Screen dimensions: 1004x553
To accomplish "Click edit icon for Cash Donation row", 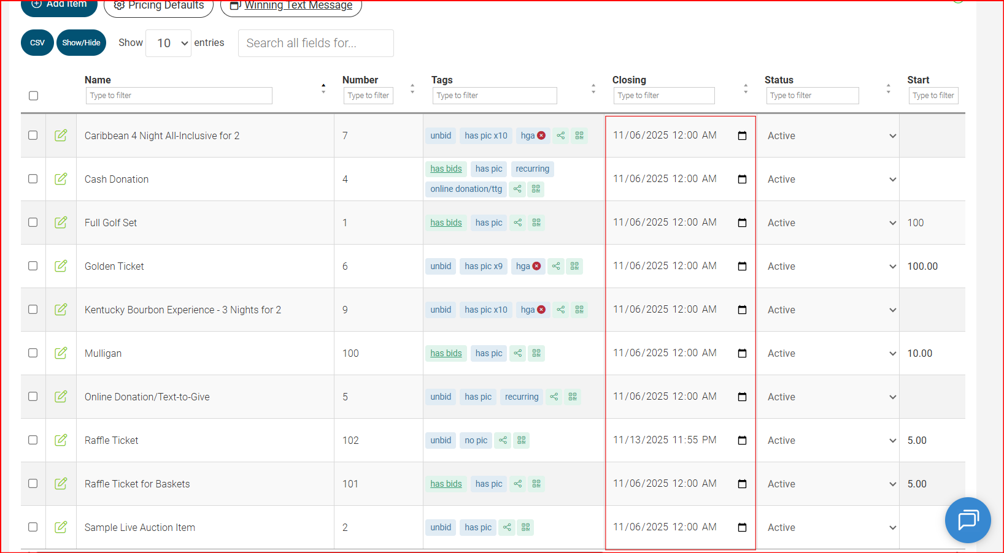I will pyautogui.click(x=61, y=179).
